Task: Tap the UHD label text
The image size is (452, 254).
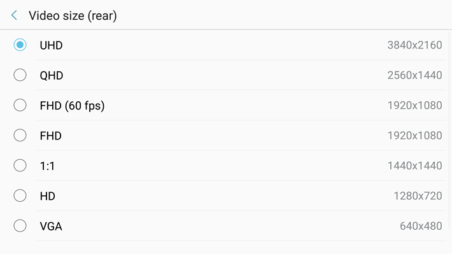Action: pyautogui.click(x=51, y=45)
